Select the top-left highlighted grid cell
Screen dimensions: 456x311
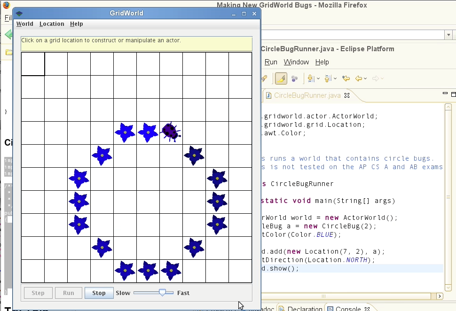tap(33, 64)
